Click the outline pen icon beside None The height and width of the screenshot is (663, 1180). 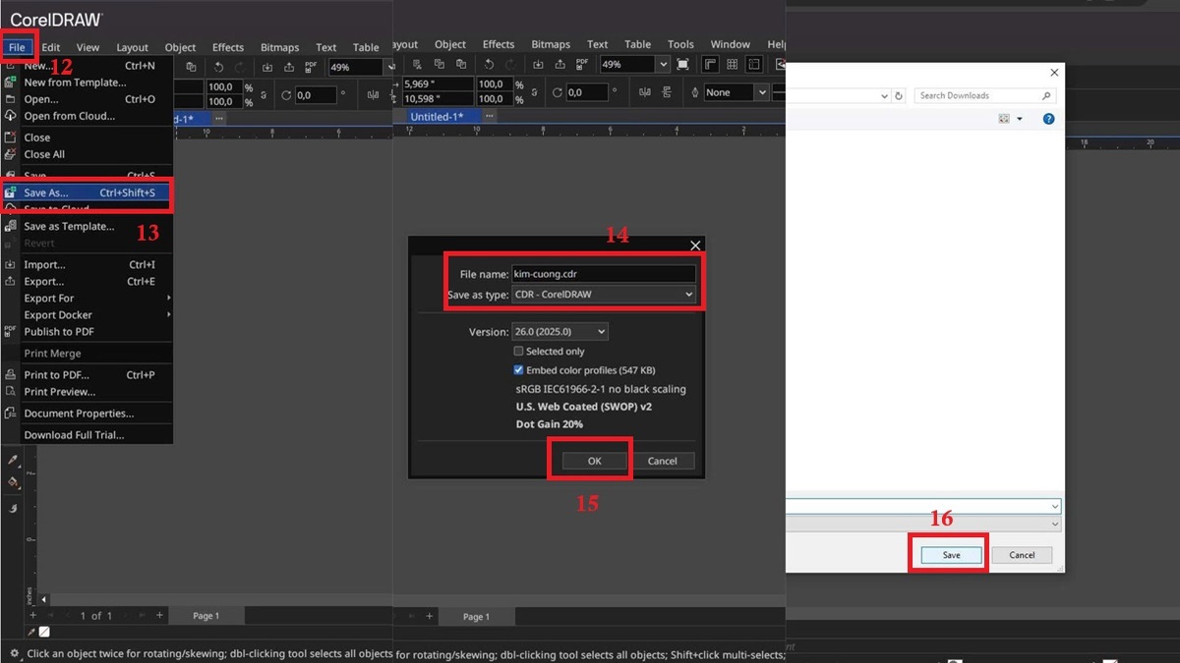point(695,92)
